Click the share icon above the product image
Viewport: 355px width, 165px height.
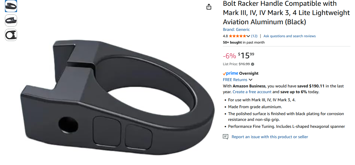point(209,7)
